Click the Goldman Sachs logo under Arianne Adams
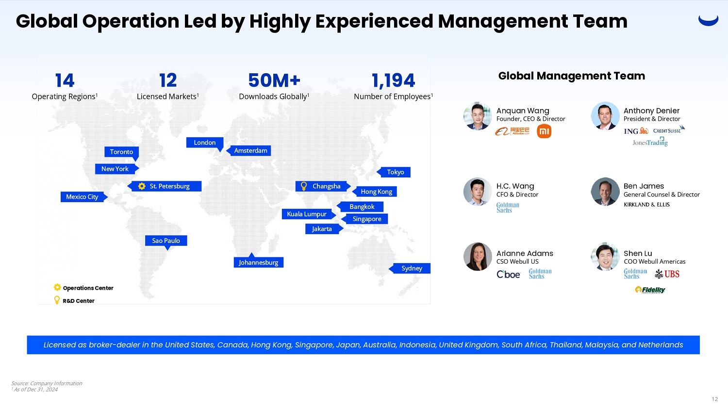728x409 pixels. (x=540, y=274)
